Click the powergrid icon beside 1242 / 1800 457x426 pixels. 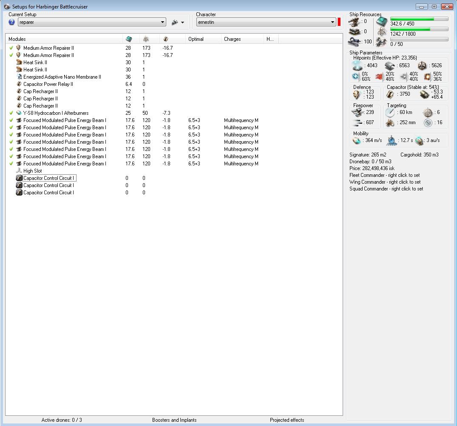pyautogui.click(x=381, y=31)
